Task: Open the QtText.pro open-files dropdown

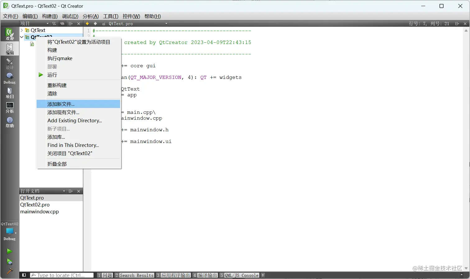Action: [x=166, y=24]
